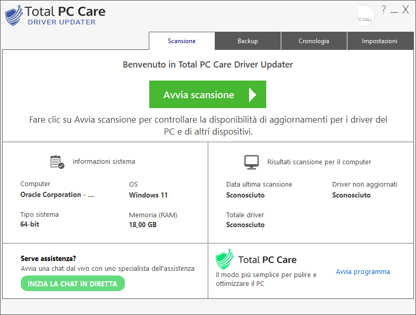Click the Benvenuto in Total PC Care title

[207, 64]
